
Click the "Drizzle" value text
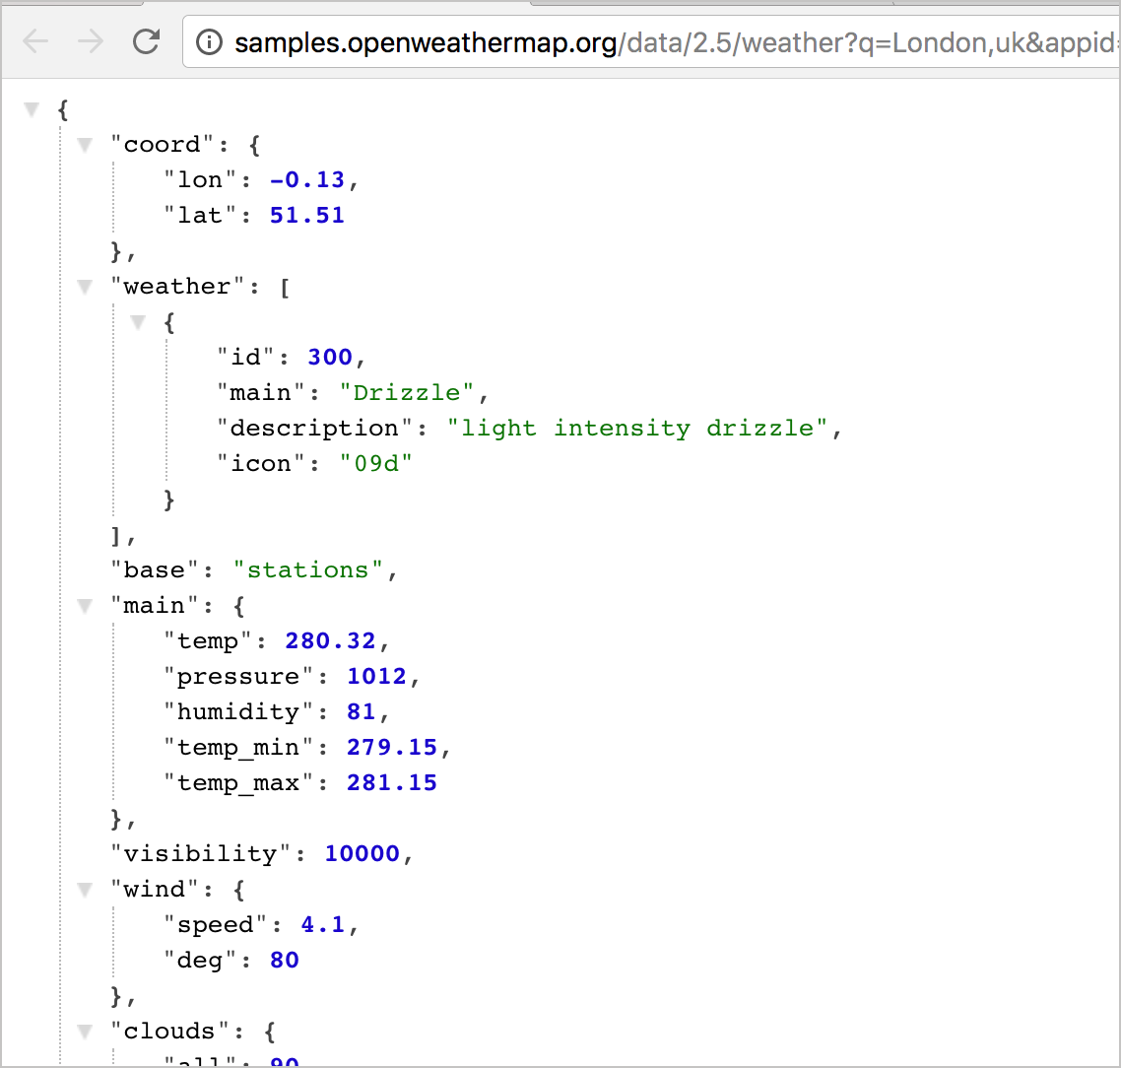tap(410, 392)
